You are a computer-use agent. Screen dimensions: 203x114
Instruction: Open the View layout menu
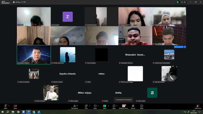coord(183,2)
